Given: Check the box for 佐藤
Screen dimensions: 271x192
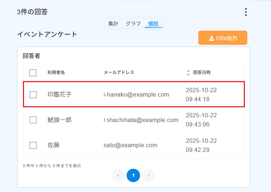Looking at the screenshot, I should pos(33,145).
